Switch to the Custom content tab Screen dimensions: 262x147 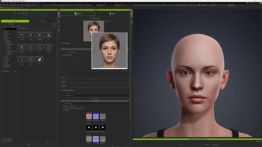[x=43, y=21]
